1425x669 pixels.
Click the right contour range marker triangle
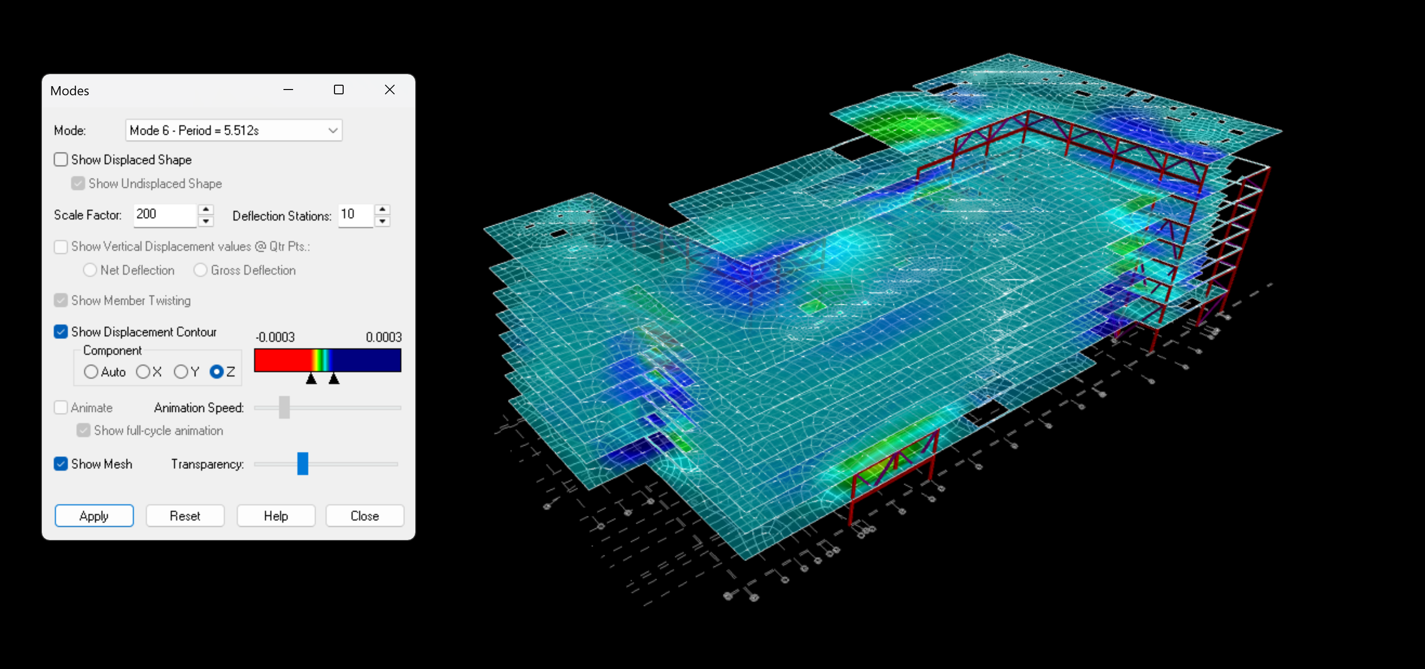334,378
